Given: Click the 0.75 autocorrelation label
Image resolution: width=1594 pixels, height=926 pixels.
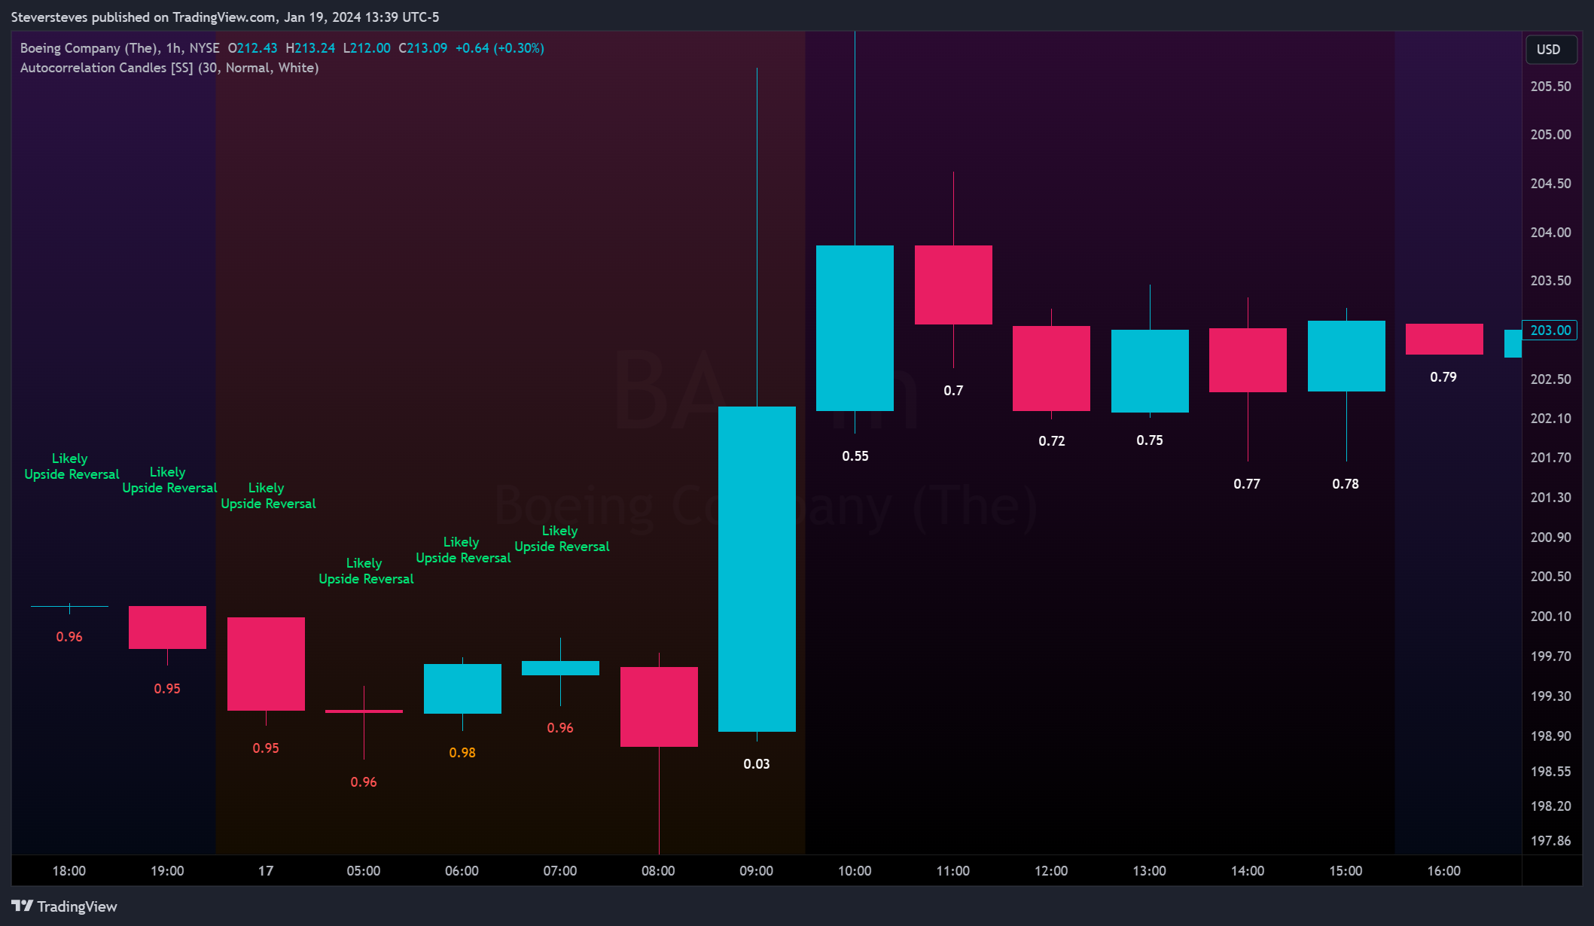Looking at the screenshot, I should point(1150,440).
